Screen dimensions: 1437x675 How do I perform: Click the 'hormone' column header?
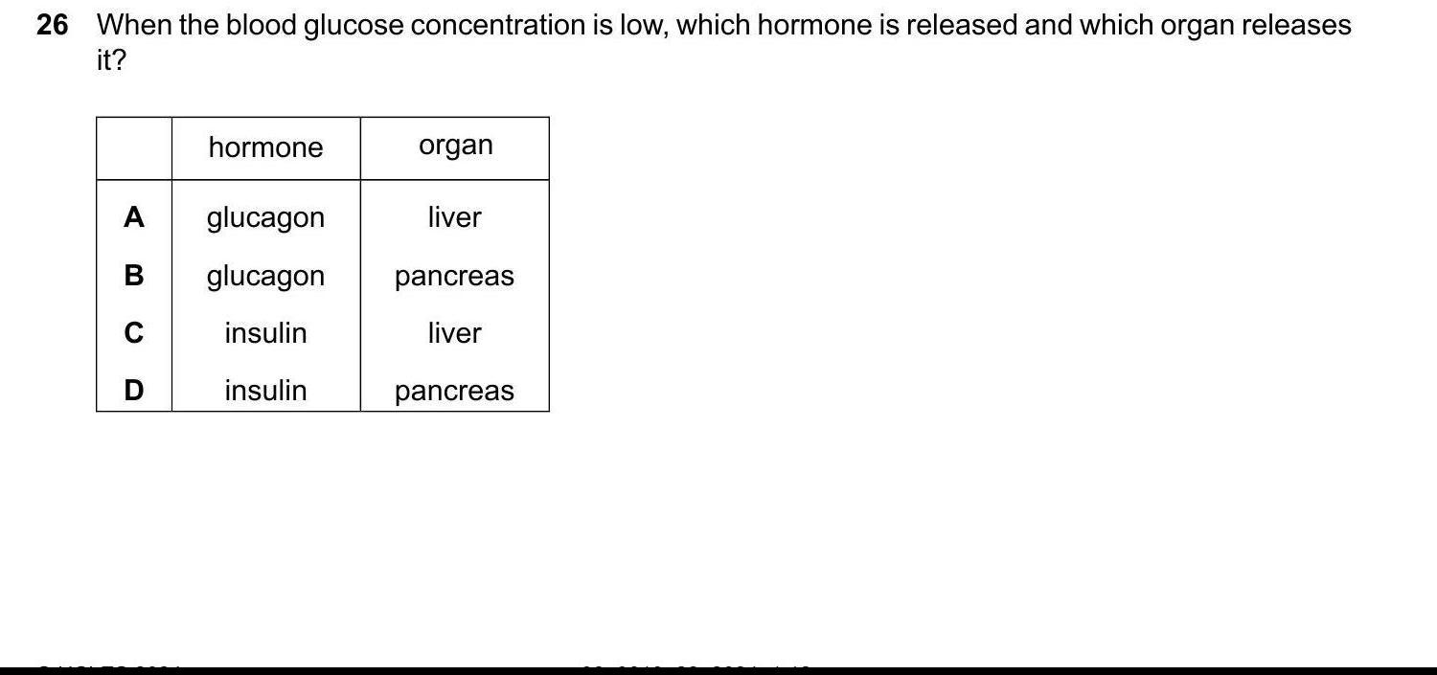(x=265, y=147)
